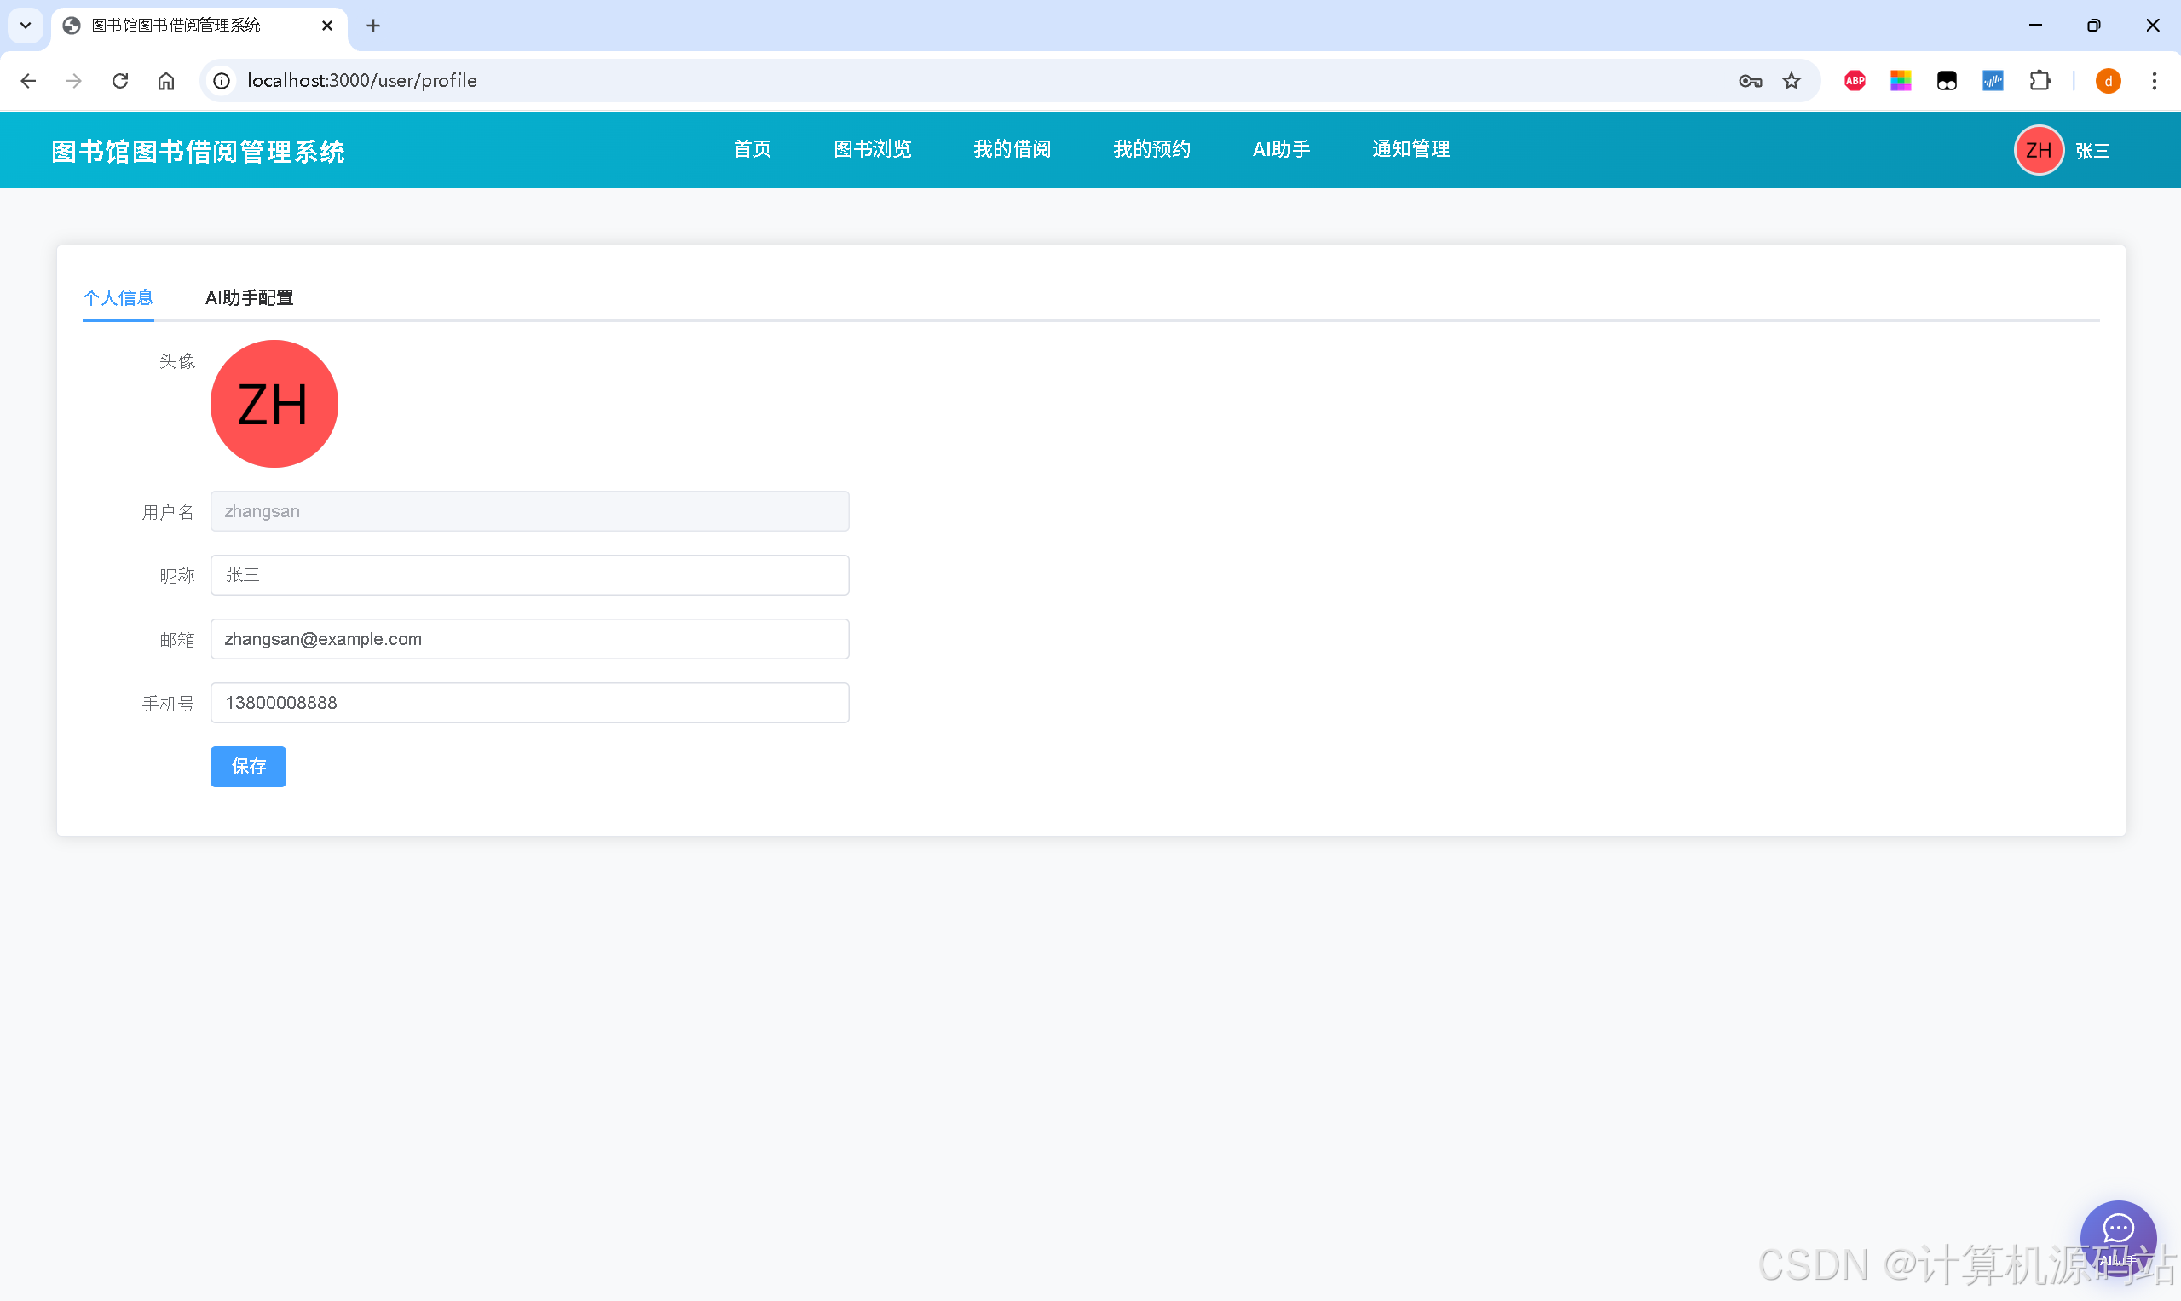Viewport: 2181px width, 1301px height.
Task: Open the 张三 user dropdown
Action: (x=2092, y=151)
